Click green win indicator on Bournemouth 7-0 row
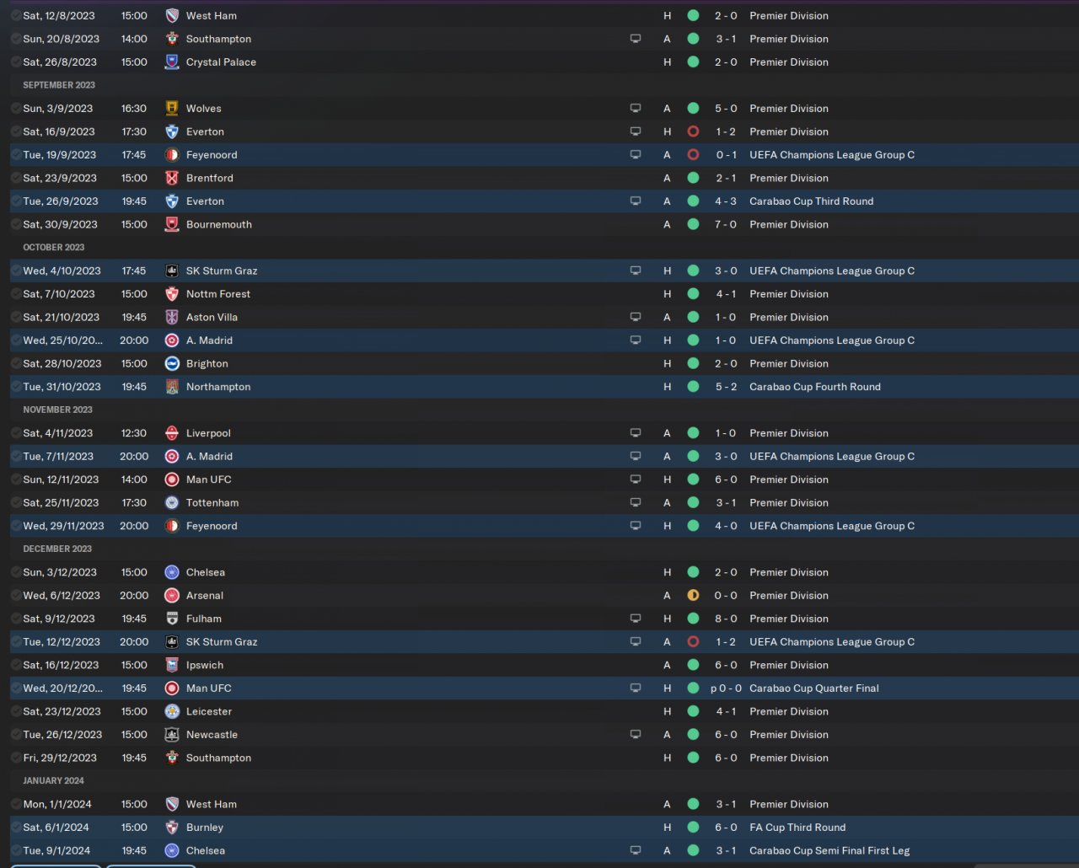Screen dimensions: 1079x868 coord(693,225)
